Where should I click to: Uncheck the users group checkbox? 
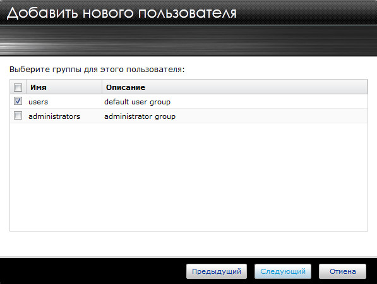[18, 101]
